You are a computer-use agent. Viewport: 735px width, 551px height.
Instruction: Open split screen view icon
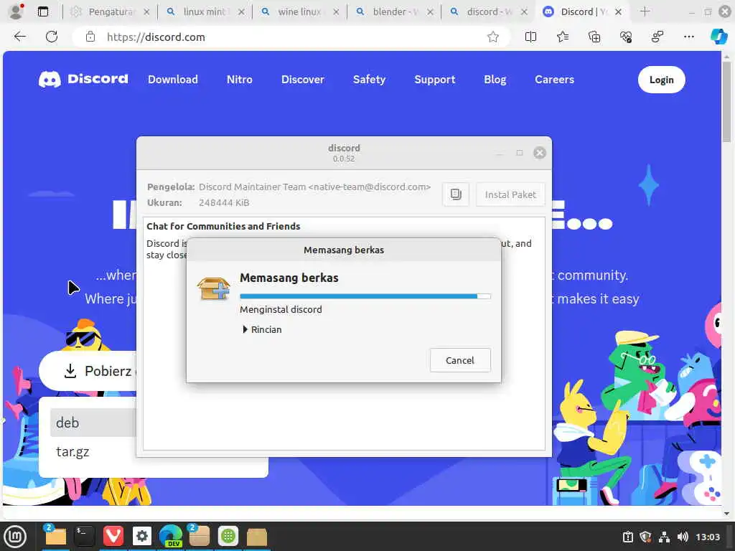pos(530,37)
